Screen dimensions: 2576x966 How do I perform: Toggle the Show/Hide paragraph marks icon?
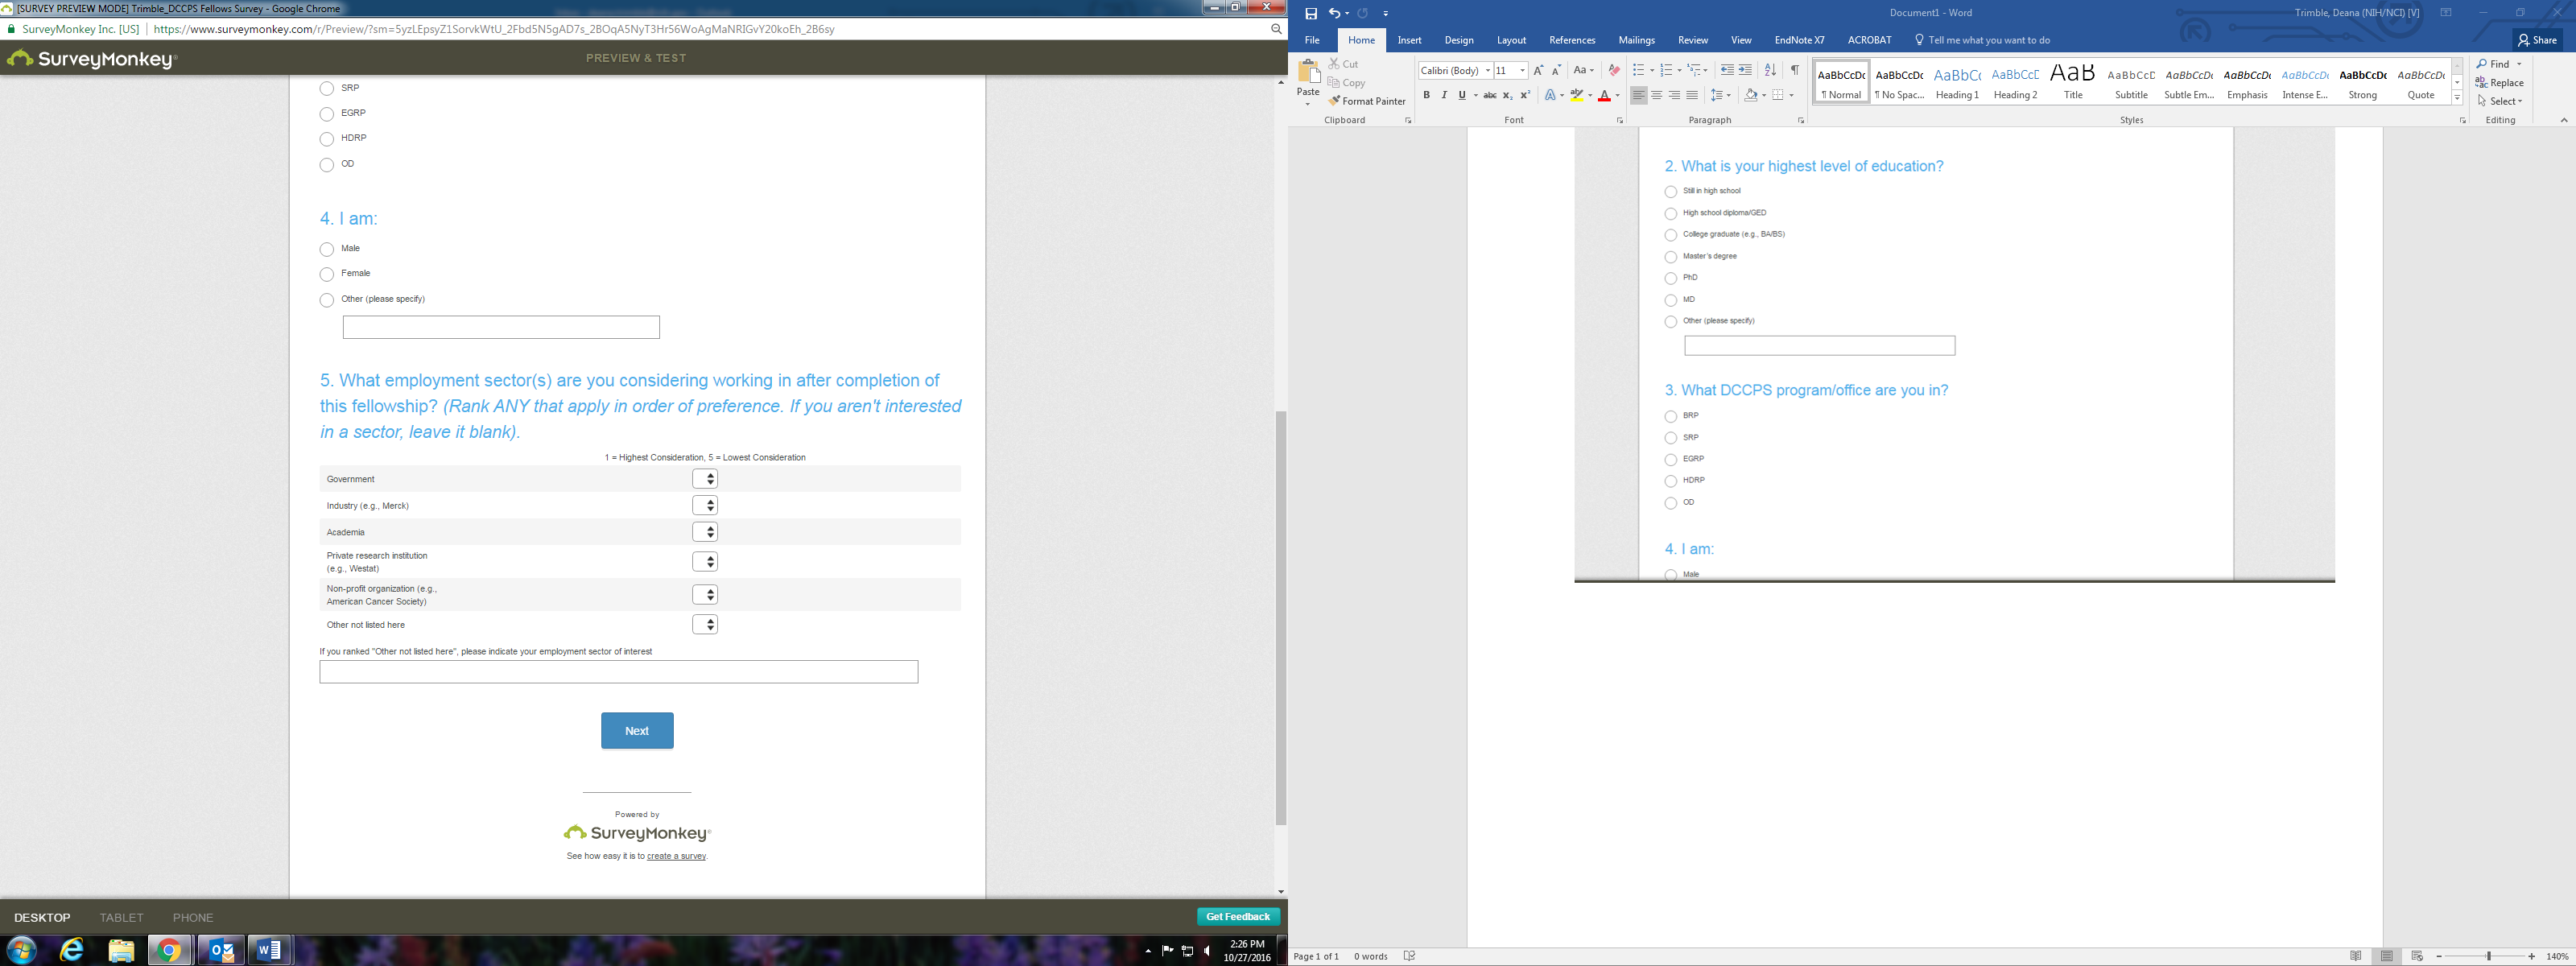click(x=1795, y=70)
